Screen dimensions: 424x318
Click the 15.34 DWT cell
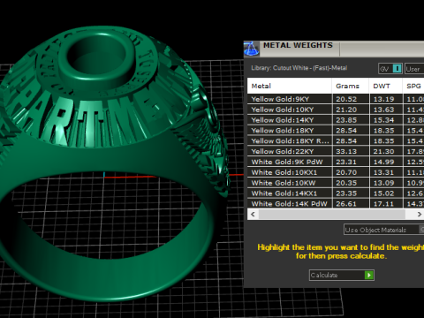point(386,120)
